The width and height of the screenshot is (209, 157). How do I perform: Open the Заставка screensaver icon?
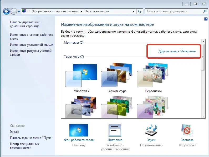coord(187,130)
